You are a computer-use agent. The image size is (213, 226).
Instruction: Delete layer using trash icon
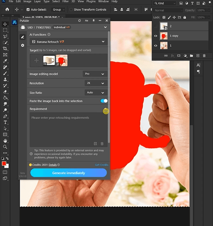click(204, 56)
